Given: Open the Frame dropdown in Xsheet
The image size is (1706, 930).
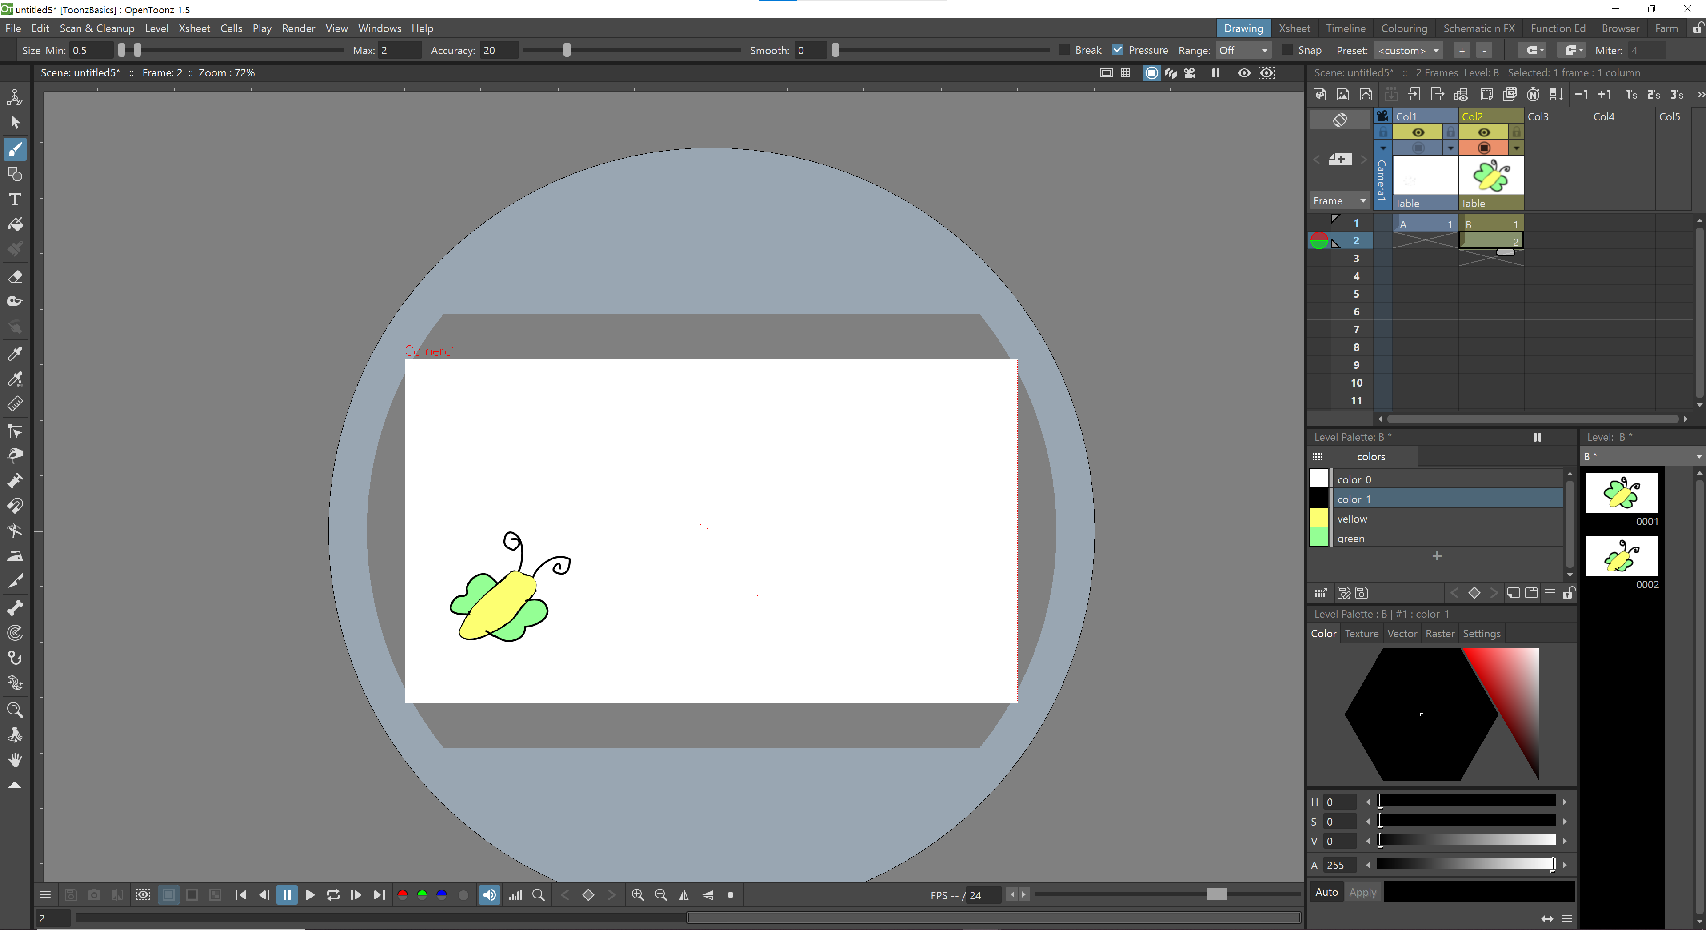Looking at the screenshot, I should coord(1339,201).
